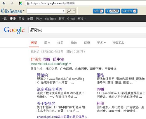Click the padlock icon in address bar

28,3
